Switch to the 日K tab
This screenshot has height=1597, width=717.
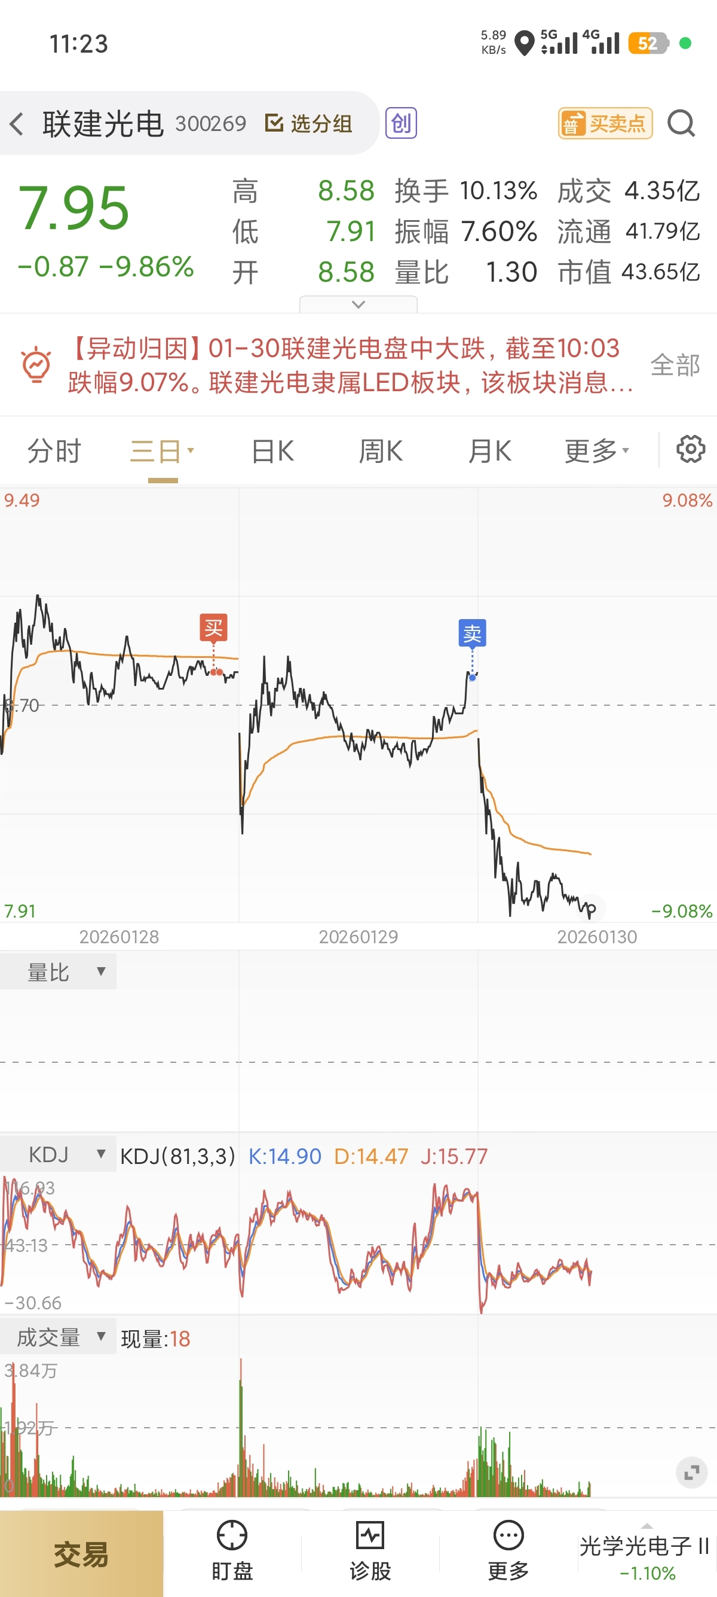coord(273,452)
